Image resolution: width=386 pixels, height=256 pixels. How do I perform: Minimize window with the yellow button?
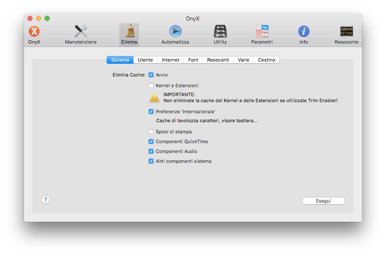click(x=39, y=18)
